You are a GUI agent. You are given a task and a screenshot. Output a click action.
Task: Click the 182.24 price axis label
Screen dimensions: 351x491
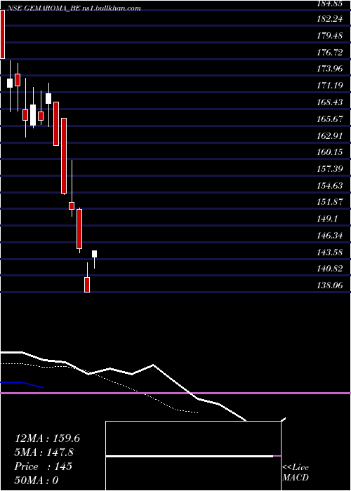pos(330,19)
